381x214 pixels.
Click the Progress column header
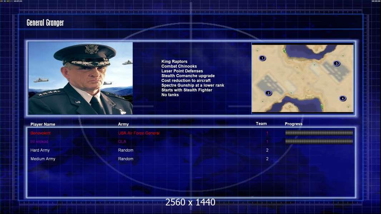pyautogui.click(x=293, y=124)
